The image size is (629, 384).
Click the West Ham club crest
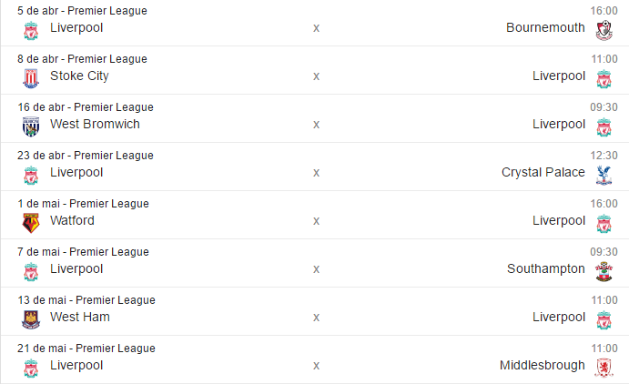coord(31,319)
